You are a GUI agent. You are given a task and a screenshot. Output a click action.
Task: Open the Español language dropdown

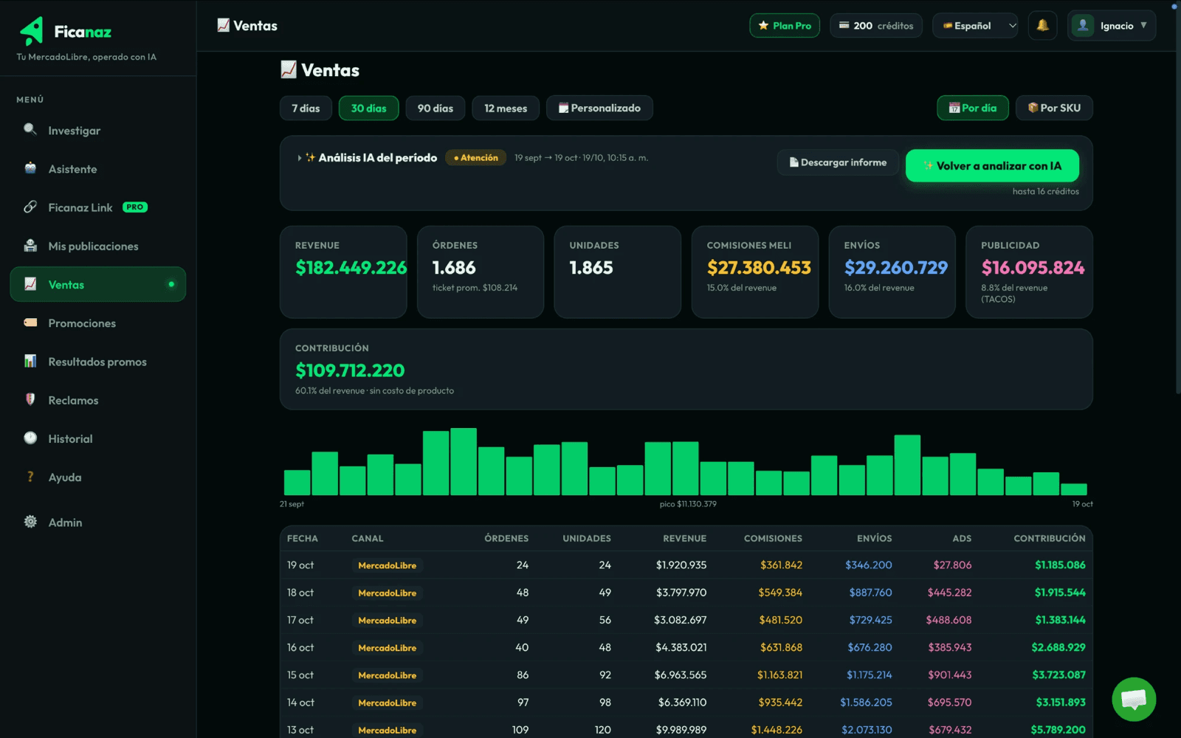click(x=975, y=26)
